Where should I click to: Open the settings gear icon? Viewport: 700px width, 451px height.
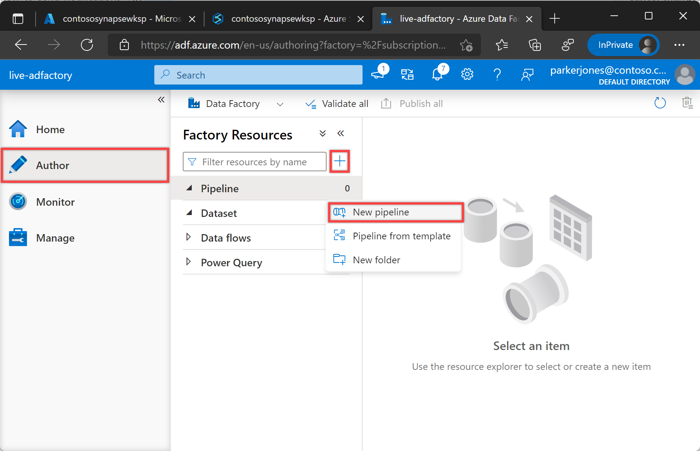click(x=467, y=74)
